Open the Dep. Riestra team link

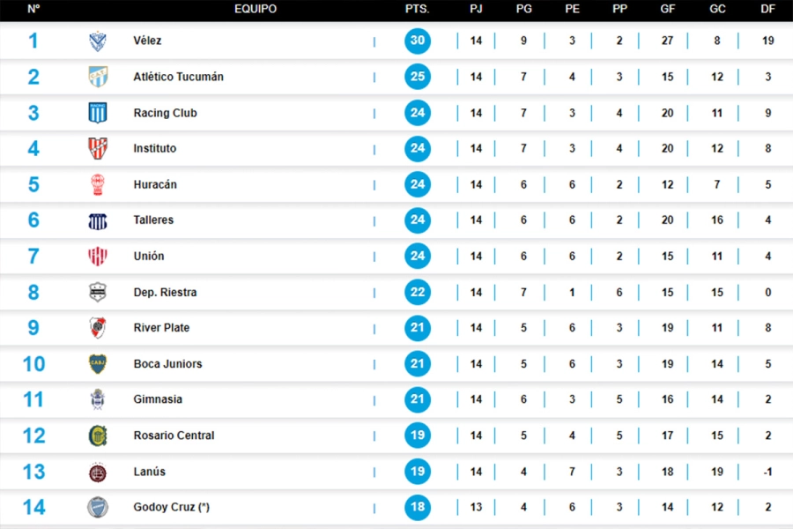point(165,293)
